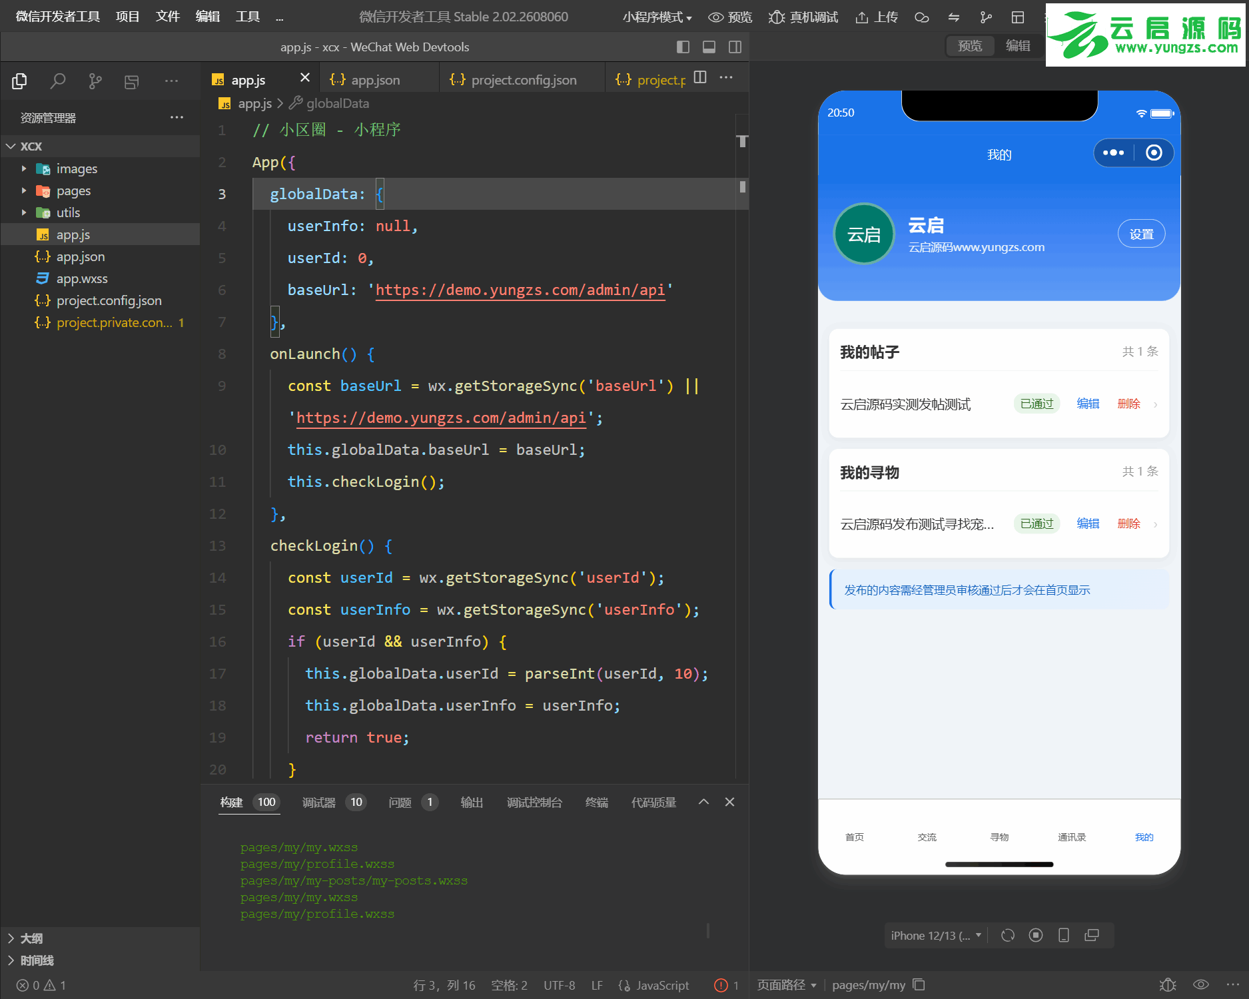Click the stop-circle icon below the simulator
Screen dimensions: 1249x999
click(1036, 935)
